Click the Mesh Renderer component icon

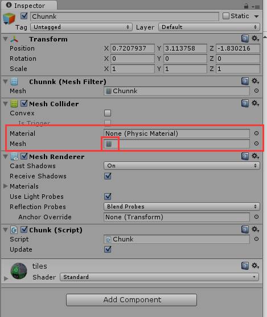click(14, 157)
